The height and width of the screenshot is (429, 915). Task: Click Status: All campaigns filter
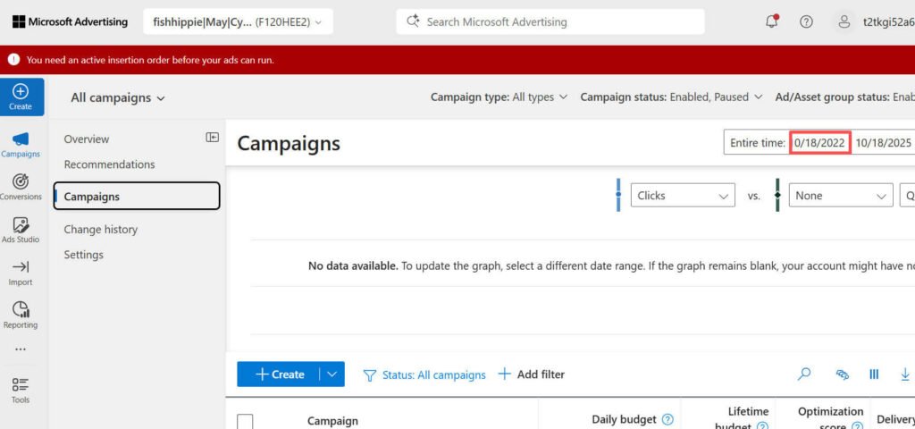pos(433,374)
